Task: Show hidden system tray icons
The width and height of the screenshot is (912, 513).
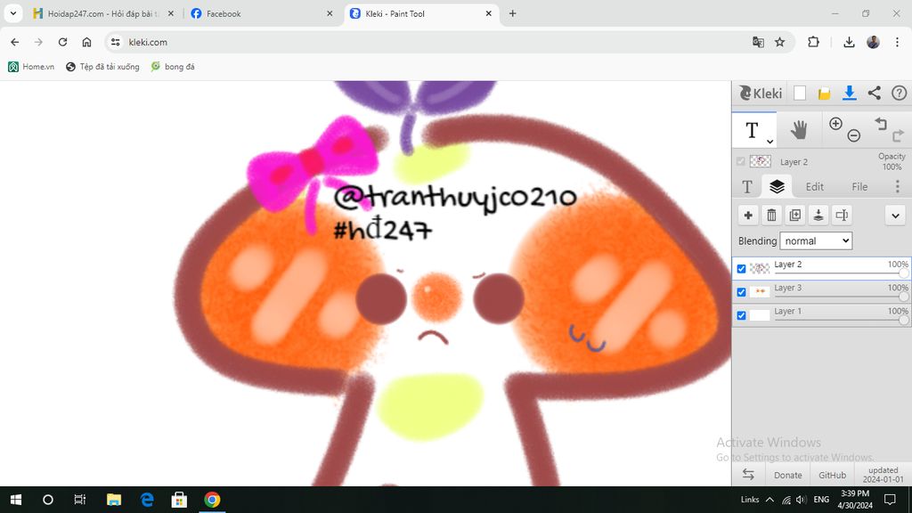Action: click(x=769, y=500)
